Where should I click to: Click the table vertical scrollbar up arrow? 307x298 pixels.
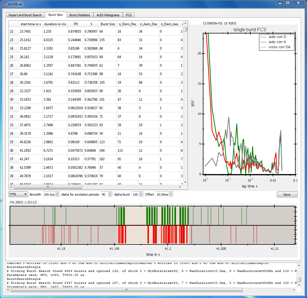185,23
